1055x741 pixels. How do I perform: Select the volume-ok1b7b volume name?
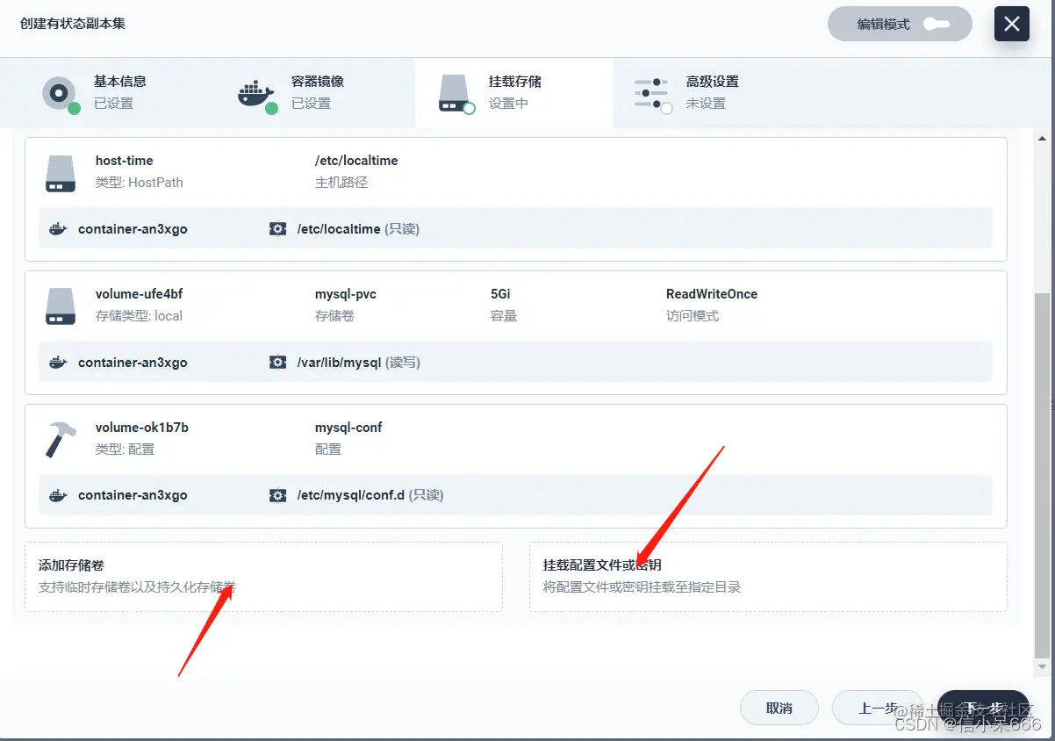pyautogui.click(x=142, y=428)
